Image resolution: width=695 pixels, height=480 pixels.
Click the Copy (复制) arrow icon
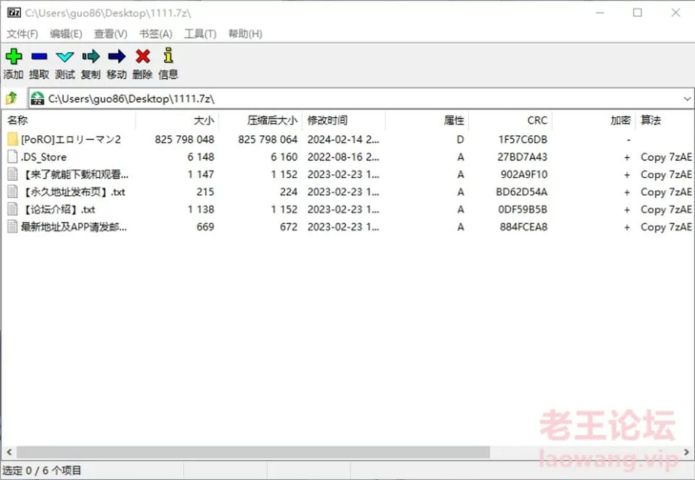pyautogui.click(x=91, y=56)
